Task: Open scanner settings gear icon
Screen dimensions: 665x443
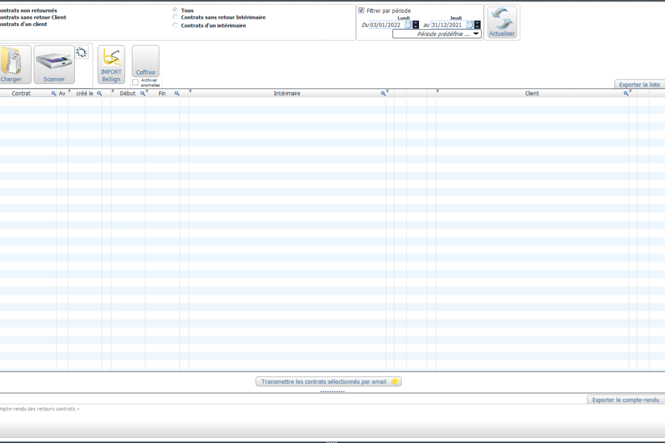Action: (x=81, y=52)
